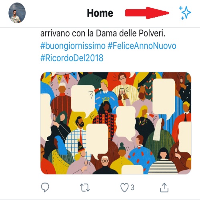Tap the sparkle icon for latest tweets
The image size is (200, 200).
point(185,13)
